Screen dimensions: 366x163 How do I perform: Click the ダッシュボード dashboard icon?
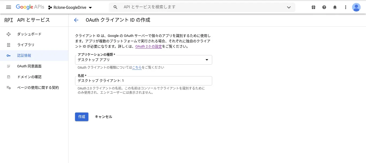click(9, 34)
